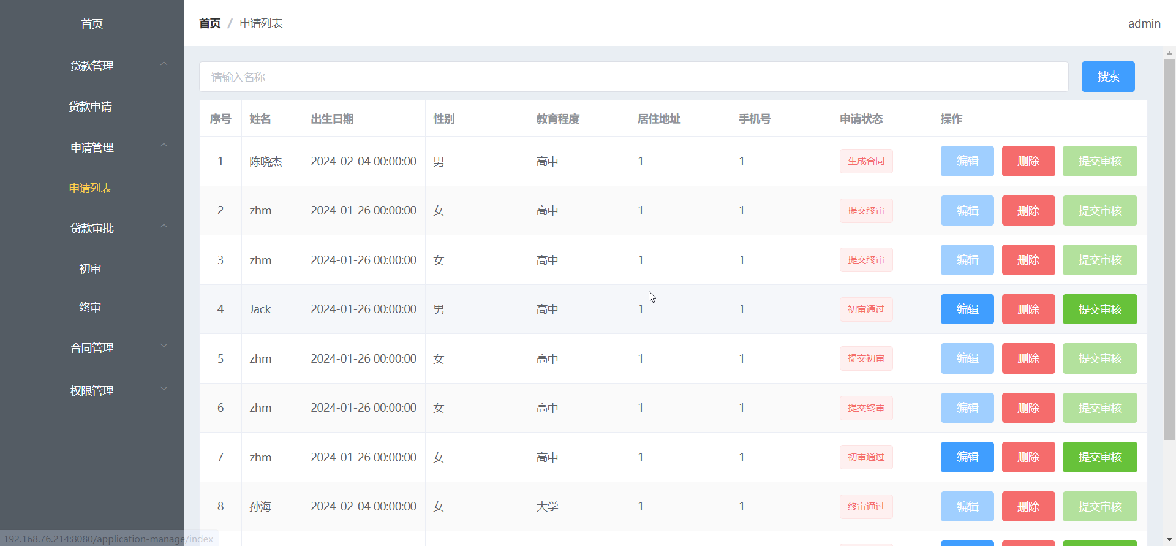This screenshot has width=1176, height=546.
Task: Click the 生成合同 status tag
Action: [x=866, y=161]
